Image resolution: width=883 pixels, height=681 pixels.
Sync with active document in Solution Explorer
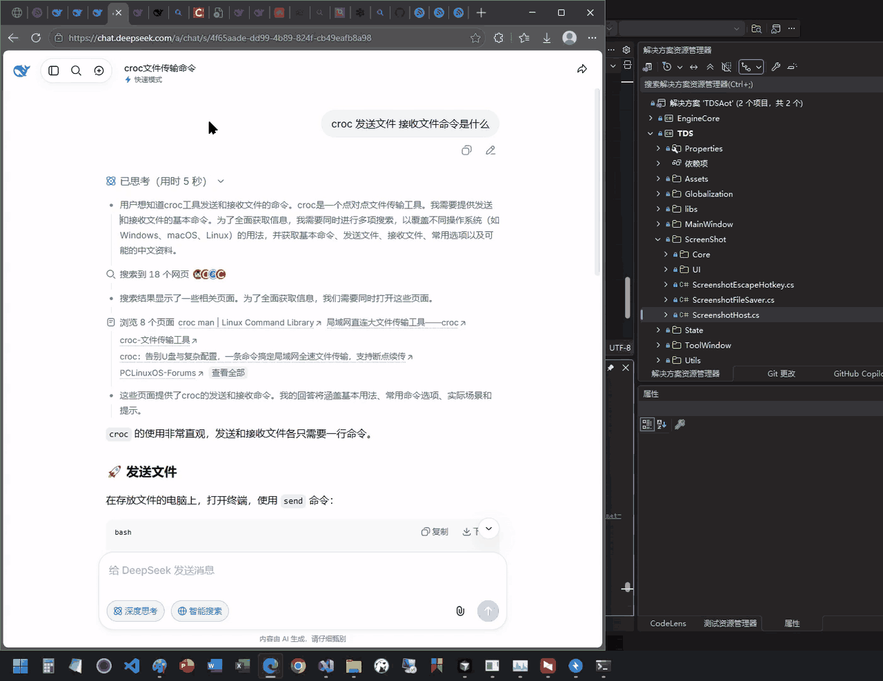694,67
